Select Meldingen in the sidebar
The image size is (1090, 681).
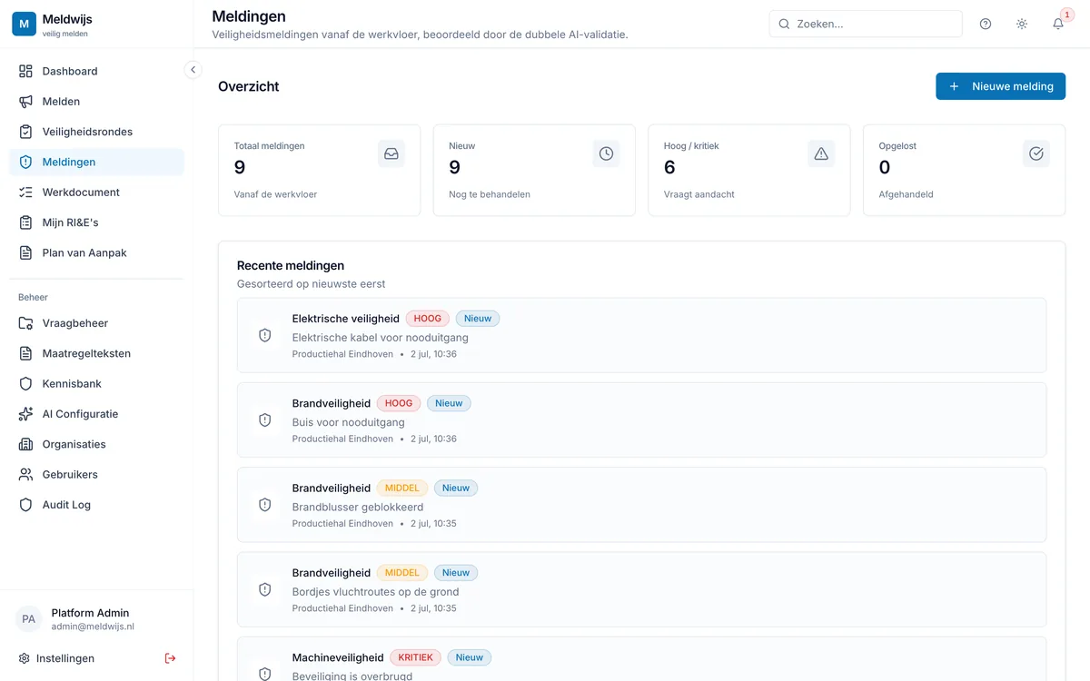pos(96,162)
